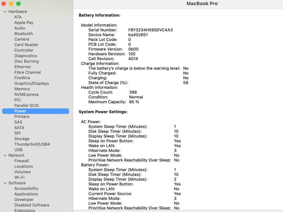Open SPI hardware entry
283x212 pixels.
[x=17, y=133]
